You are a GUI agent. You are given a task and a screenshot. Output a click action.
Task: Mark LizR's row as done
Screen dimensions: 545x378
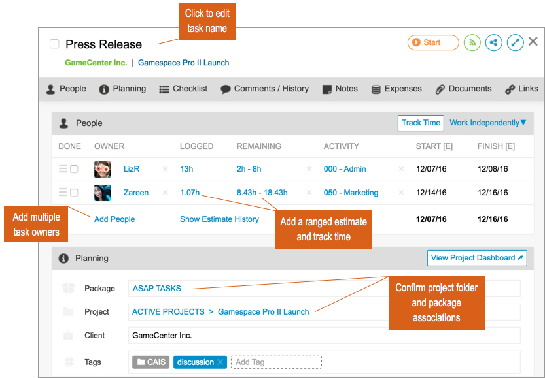coord(74,169)
